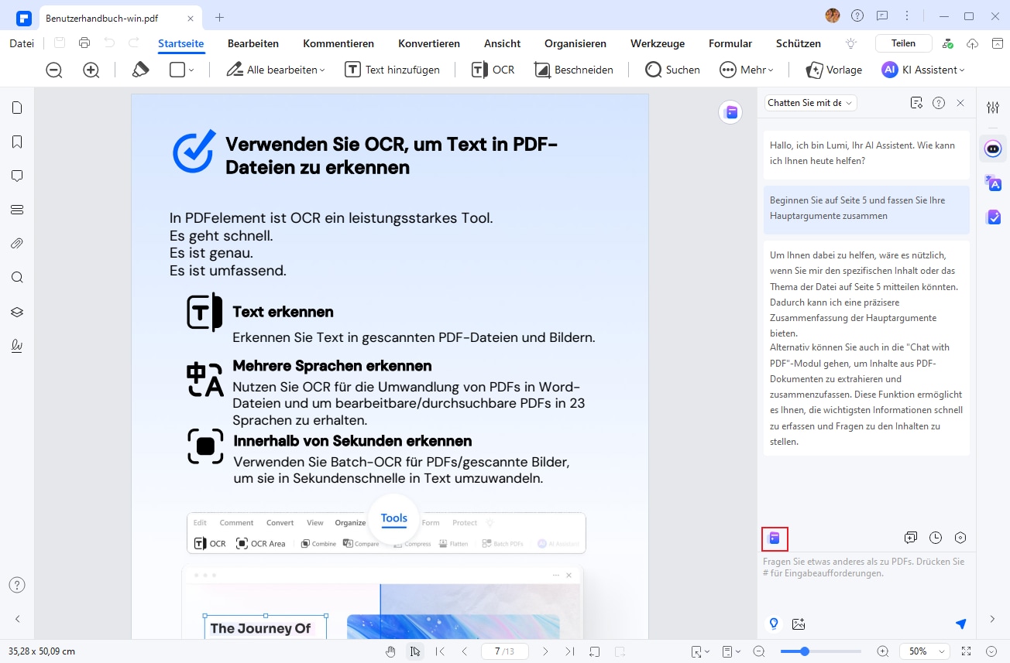Expand the shape tool dropdown arrow
Image resolution: width=1010 pixels, height=663 pixels.
pos(191,70)
